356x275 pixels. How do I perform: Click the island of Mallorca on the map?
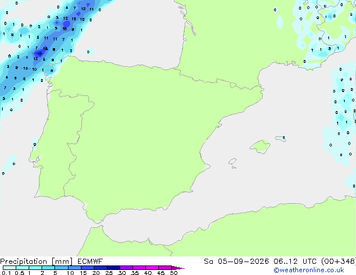click(x=261, y=146)
